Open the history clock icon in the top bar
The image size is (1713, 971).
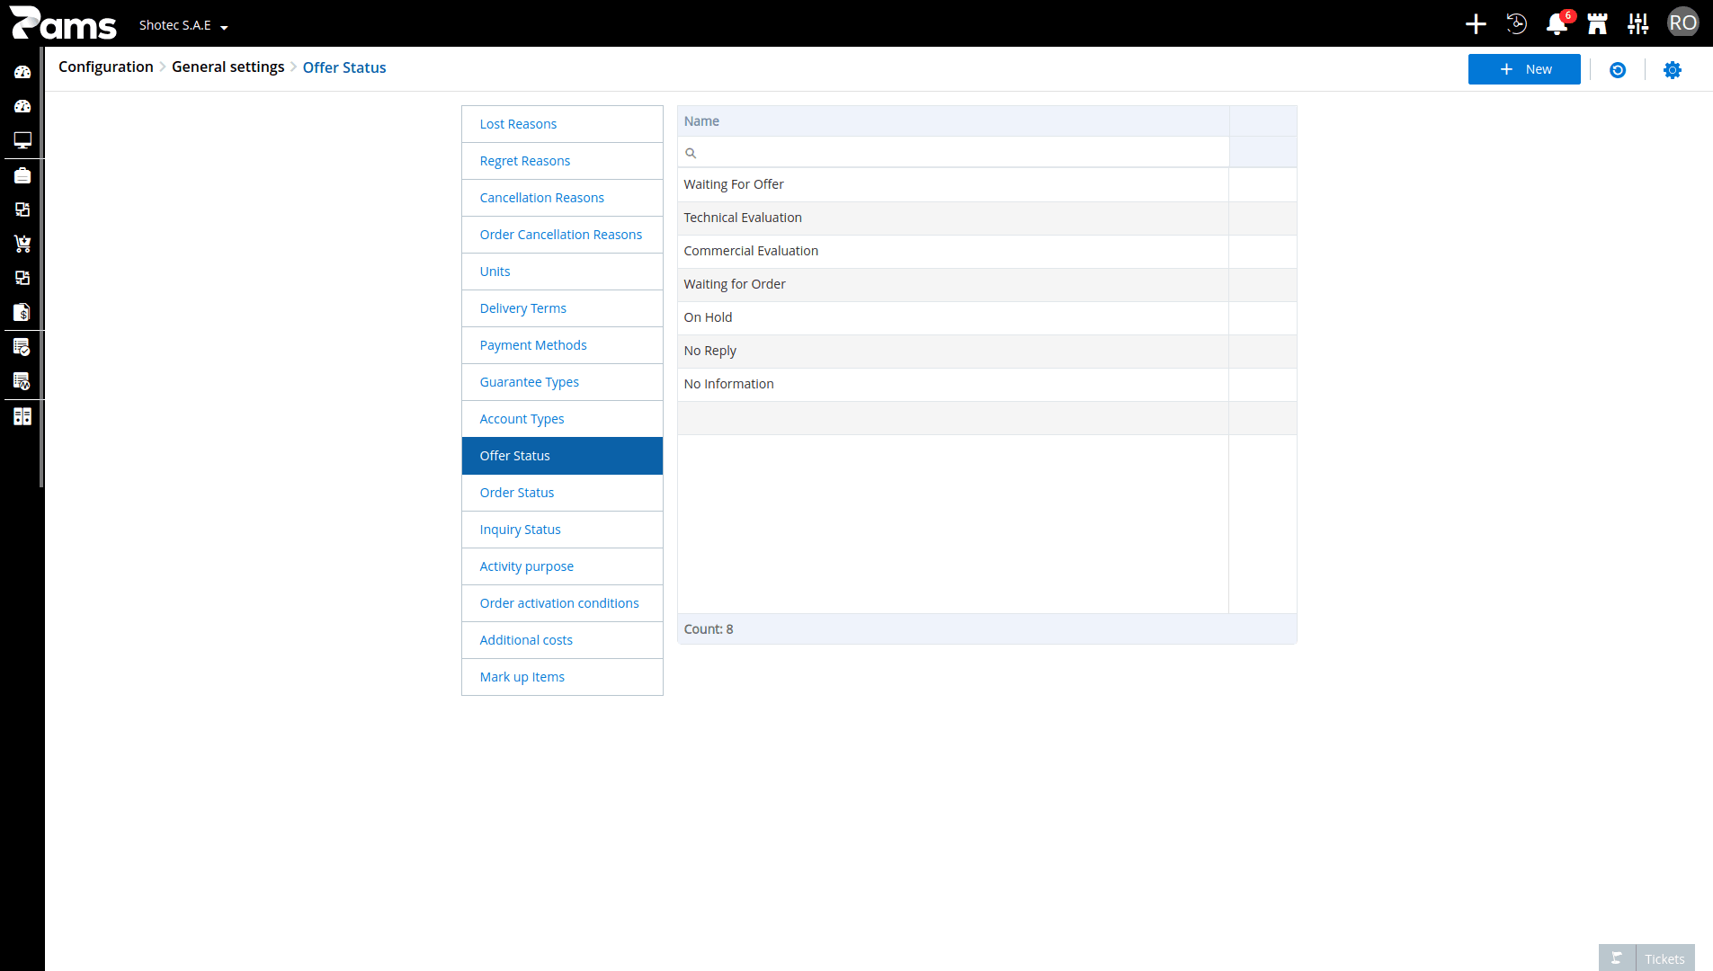click(1516, 24)
